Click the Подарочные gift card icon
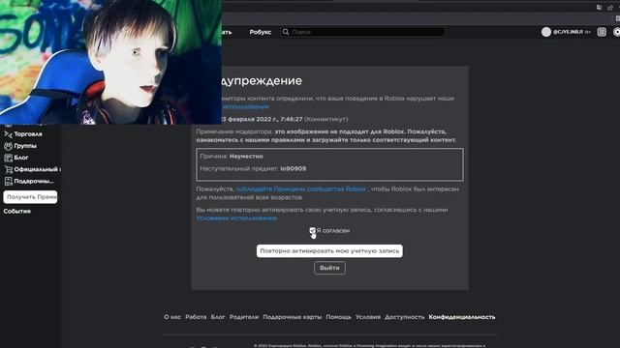 (8, 182)
